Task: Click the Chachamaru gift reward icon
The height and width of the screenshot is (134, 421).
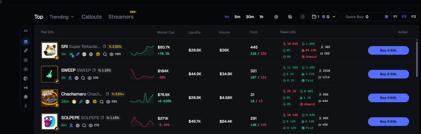Action: pos(94,101)
